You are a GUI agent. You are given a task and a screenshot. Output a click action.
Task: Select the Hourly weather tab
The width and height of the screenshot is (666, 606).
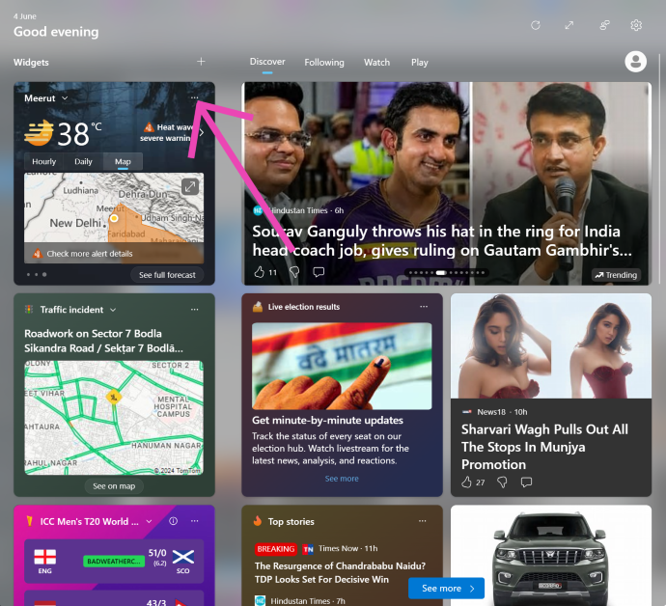pos(43,161)
